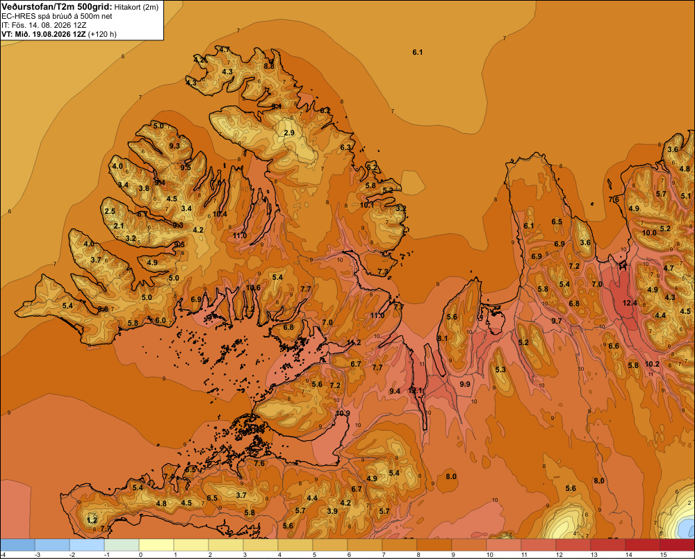Click the legend label -4
This screenshot has height=559, width=695.
[3, 555]
